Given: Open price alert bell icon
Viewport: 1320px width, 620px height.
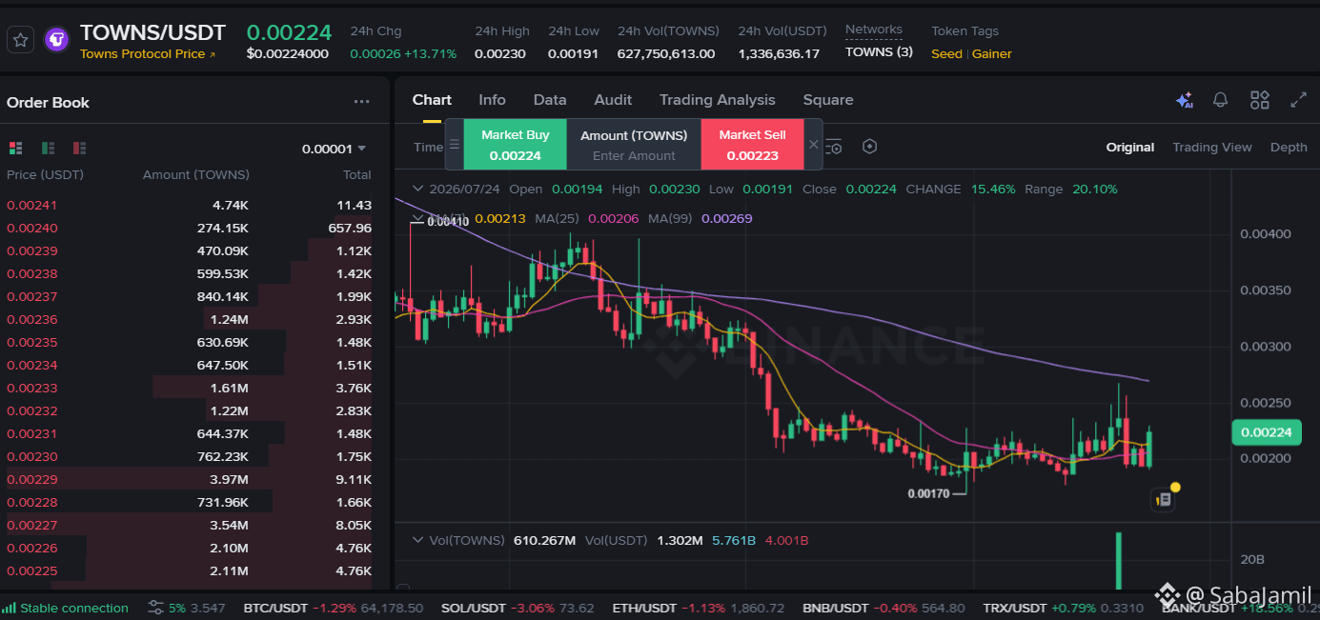Looking at the screenshot, I should [1220, 100].
